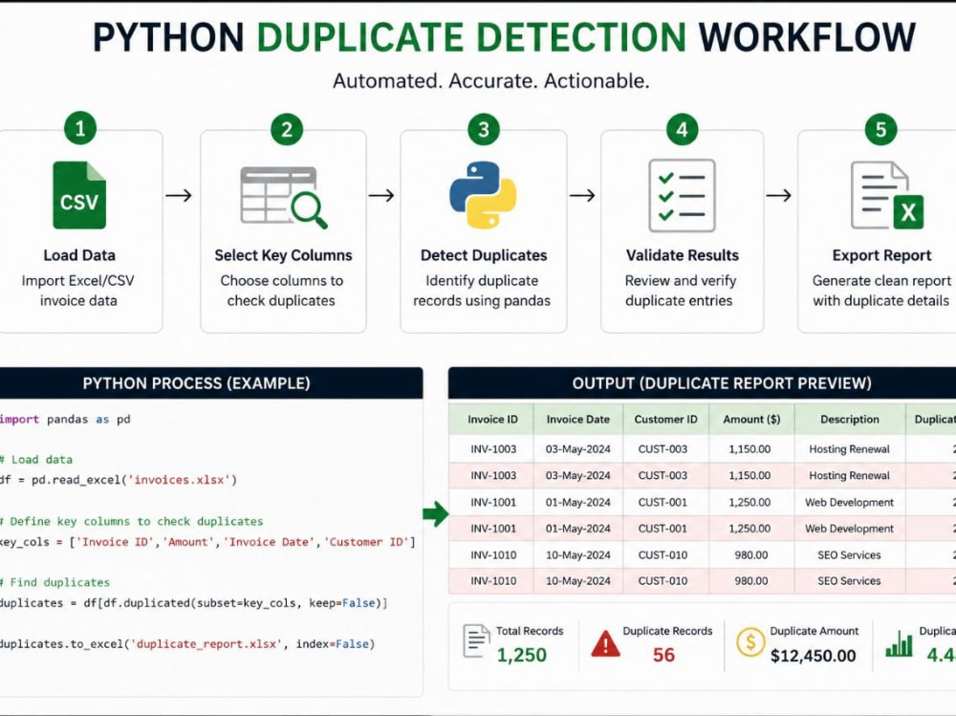
Task: Click the df.duplicated(subset=key_cols) code line
Action: click(193, 603)
